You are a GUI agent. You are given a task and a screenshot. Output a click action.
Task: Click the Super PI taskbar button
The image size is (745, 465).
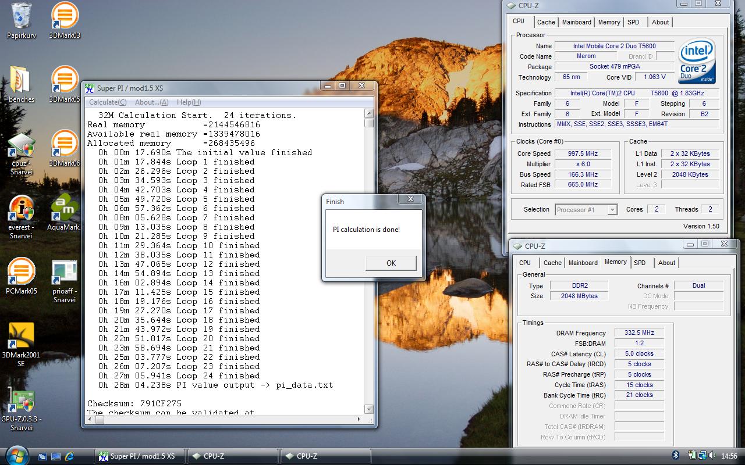pos(140,456)
